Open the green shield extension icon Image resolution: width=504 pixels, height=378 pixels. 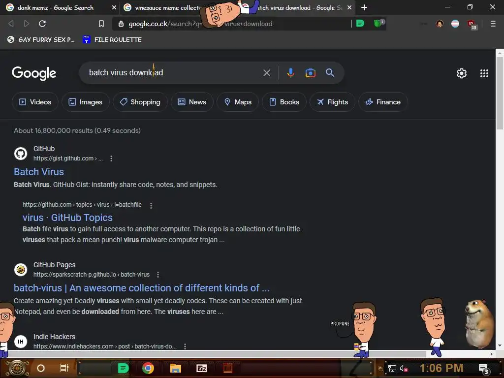(x=378, y=23)
